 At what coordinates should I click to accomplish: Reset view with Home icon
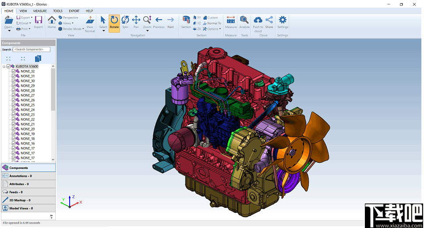[52, 22]
